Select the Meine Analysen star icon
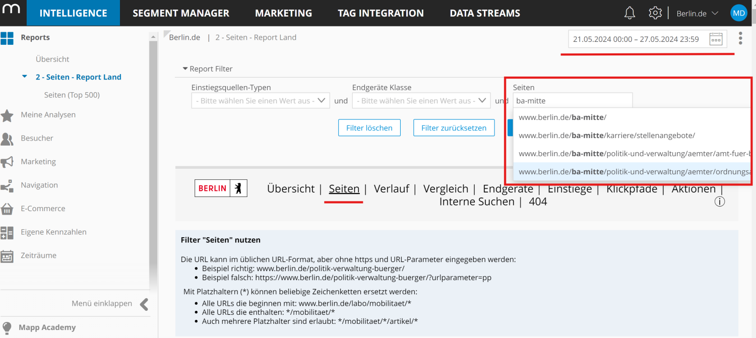This screenshot has height=338, width=756. click(7, 114)
